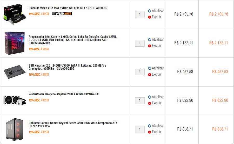Click the Intel Core i7 box thumbnail
234x144 pixels.
coord(15,43)
